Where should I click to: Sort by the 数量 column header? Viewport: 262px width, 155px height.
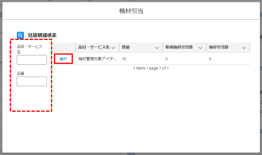(126, 47)
